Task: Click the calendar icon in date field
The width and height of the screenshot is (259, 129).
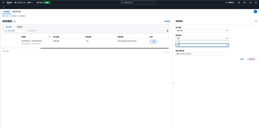Action: coord(178,54)
